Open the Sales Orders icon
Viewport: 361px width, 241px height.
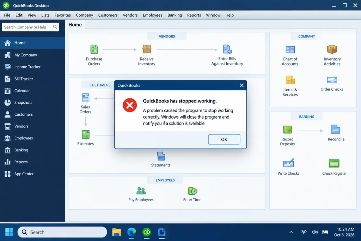pos(85,98)
